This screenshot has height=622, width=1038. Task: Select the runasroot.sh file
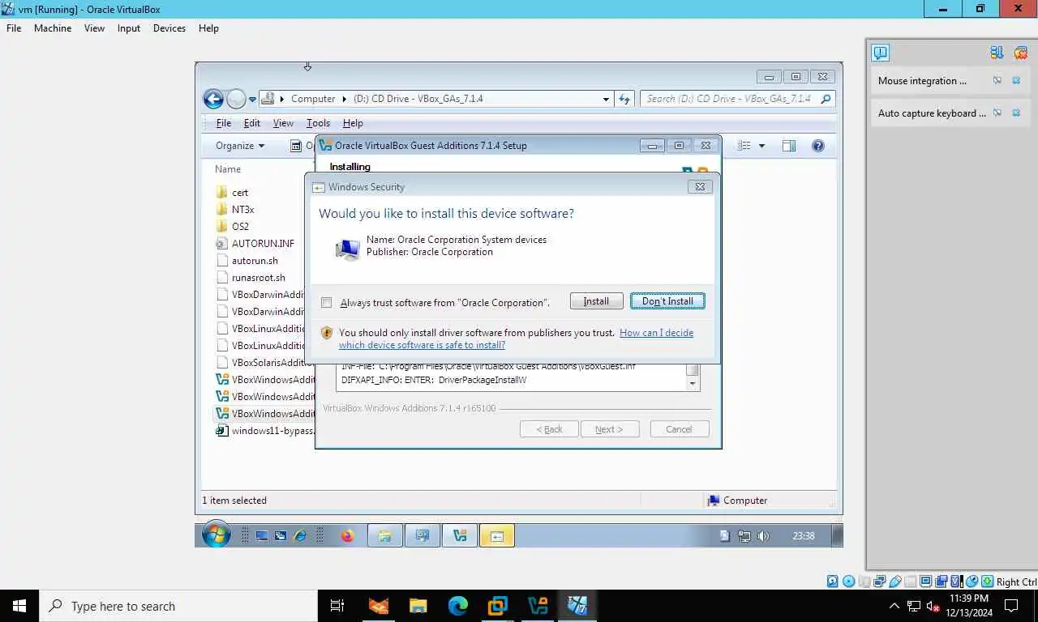point(251,278)
